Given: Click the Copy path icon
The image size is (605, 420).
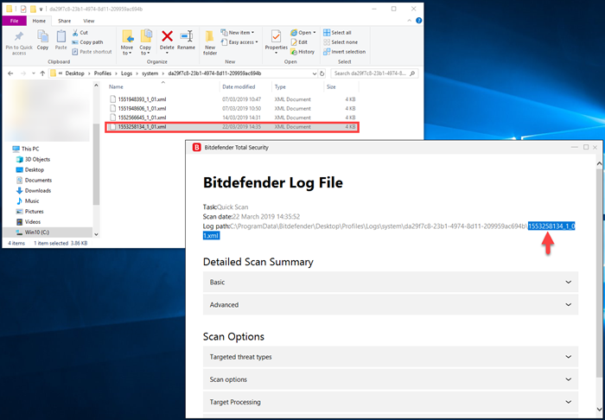Looking at the screenshot, I should point(75,42).
